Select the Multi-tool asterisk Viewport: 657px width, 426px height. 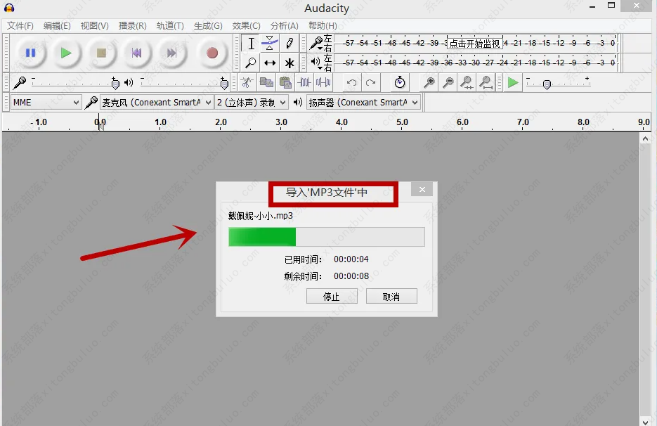289,63
